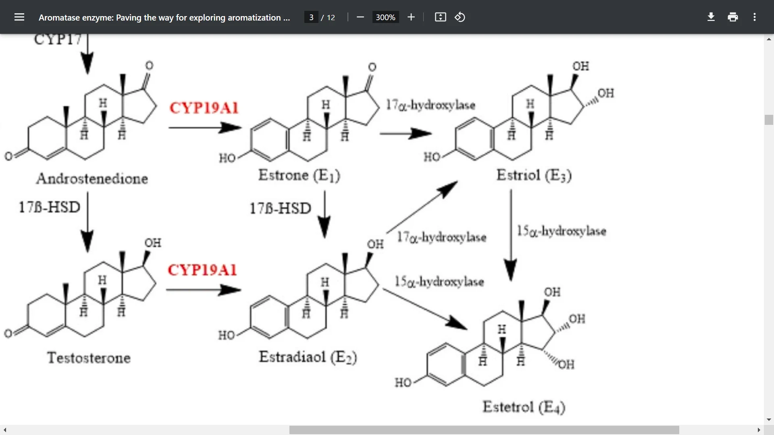Rotate the document counterclockwise
The width and height of the screenshot is (774, 435).
click(460, 17)
